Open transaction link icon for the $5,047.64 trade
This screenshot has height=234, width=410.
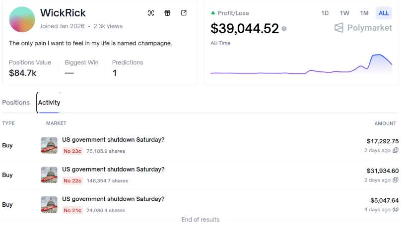[x=396, y=210]
